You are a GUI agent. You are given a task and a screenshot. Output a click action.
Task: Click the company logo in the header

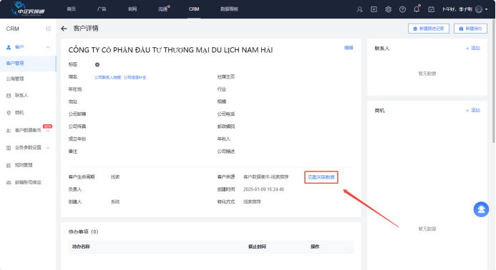[x=28, y=9]
